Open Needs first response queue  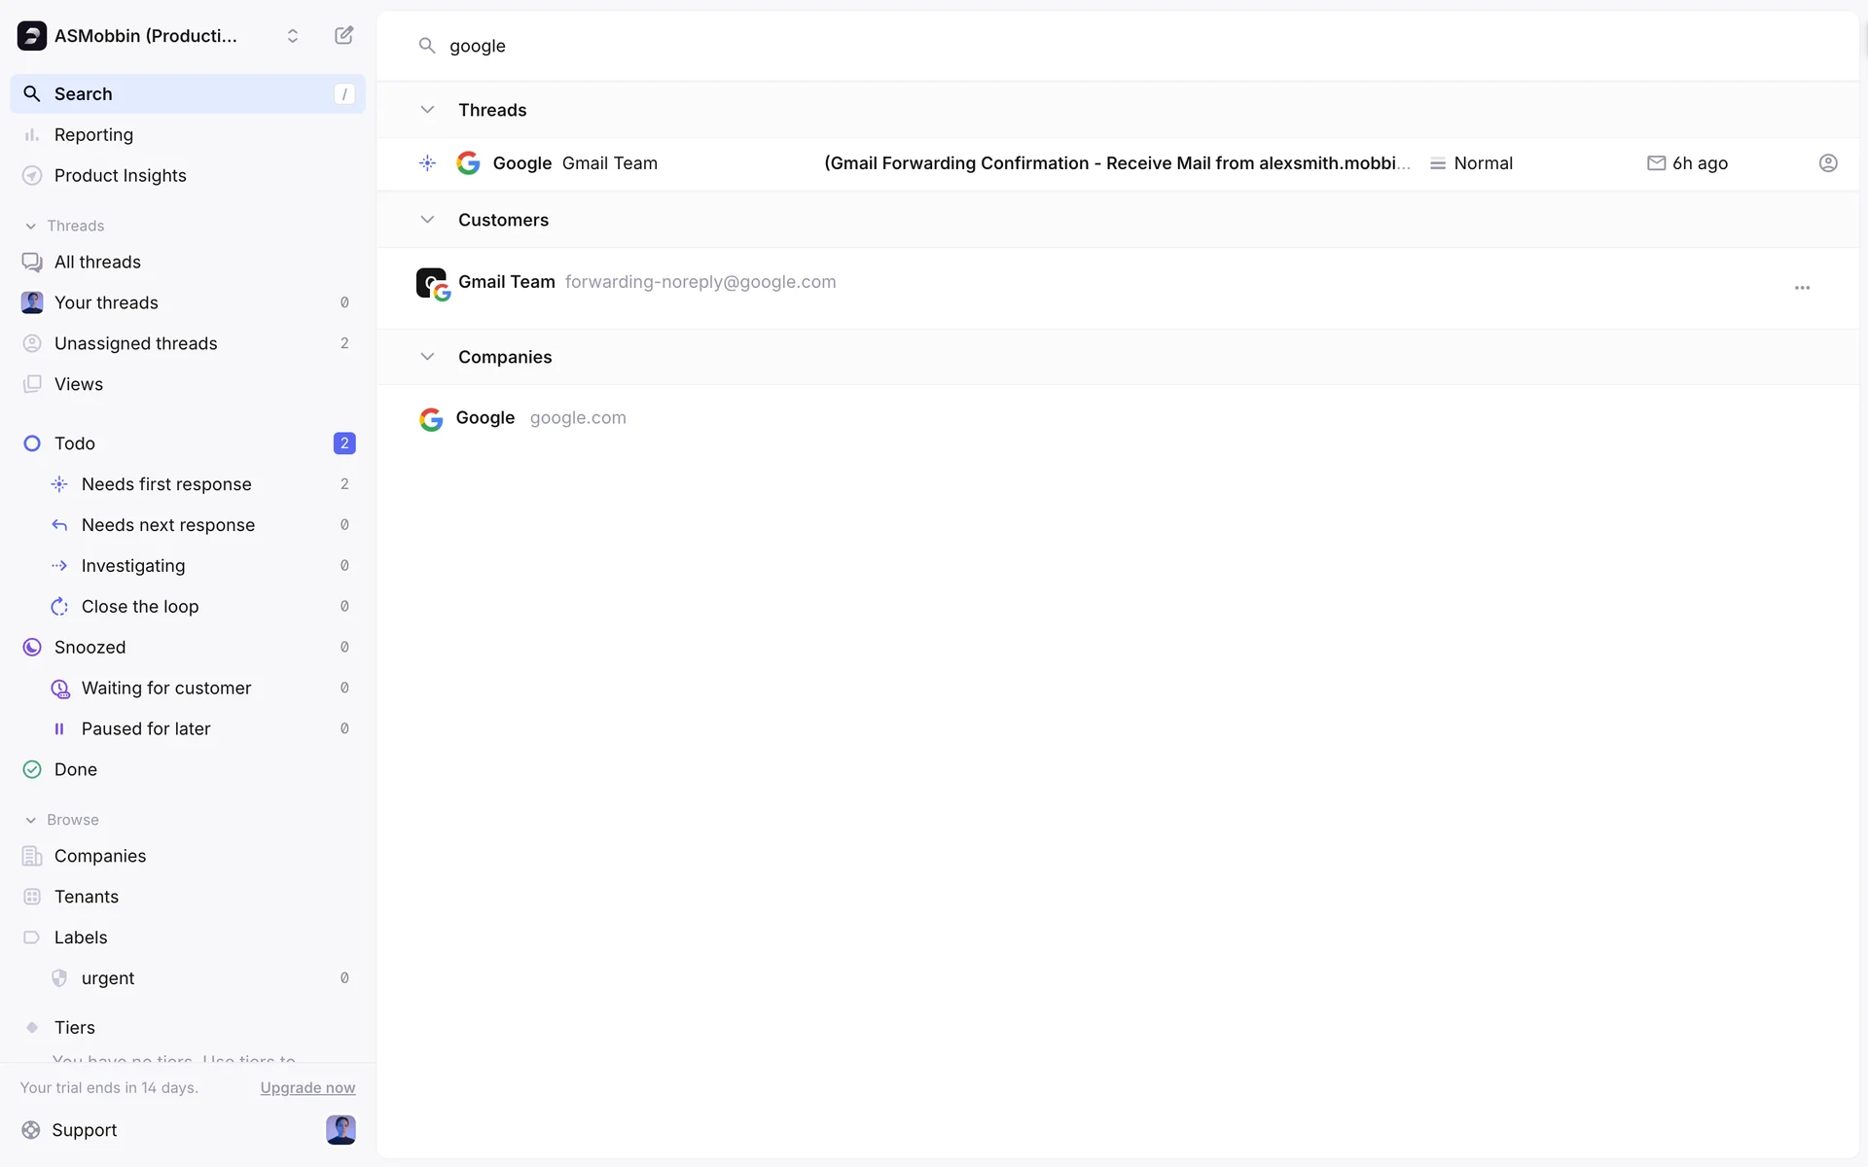pyautogui.click(x=166, y=484)
